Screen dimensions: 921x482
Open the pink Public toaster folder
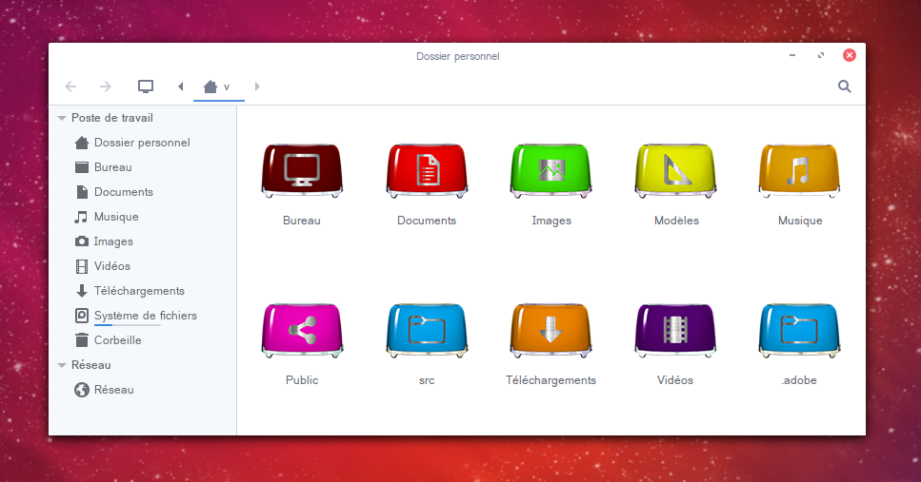(x=302, y=330)
